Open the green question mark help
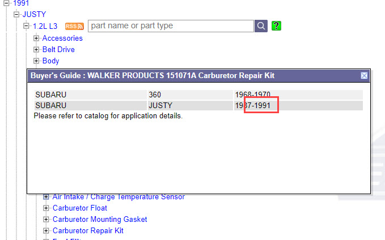 [276, 25]
